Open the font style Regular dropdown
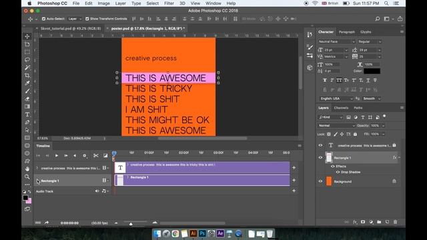Screen dimensions: 427x240 [x=370, y=41]
